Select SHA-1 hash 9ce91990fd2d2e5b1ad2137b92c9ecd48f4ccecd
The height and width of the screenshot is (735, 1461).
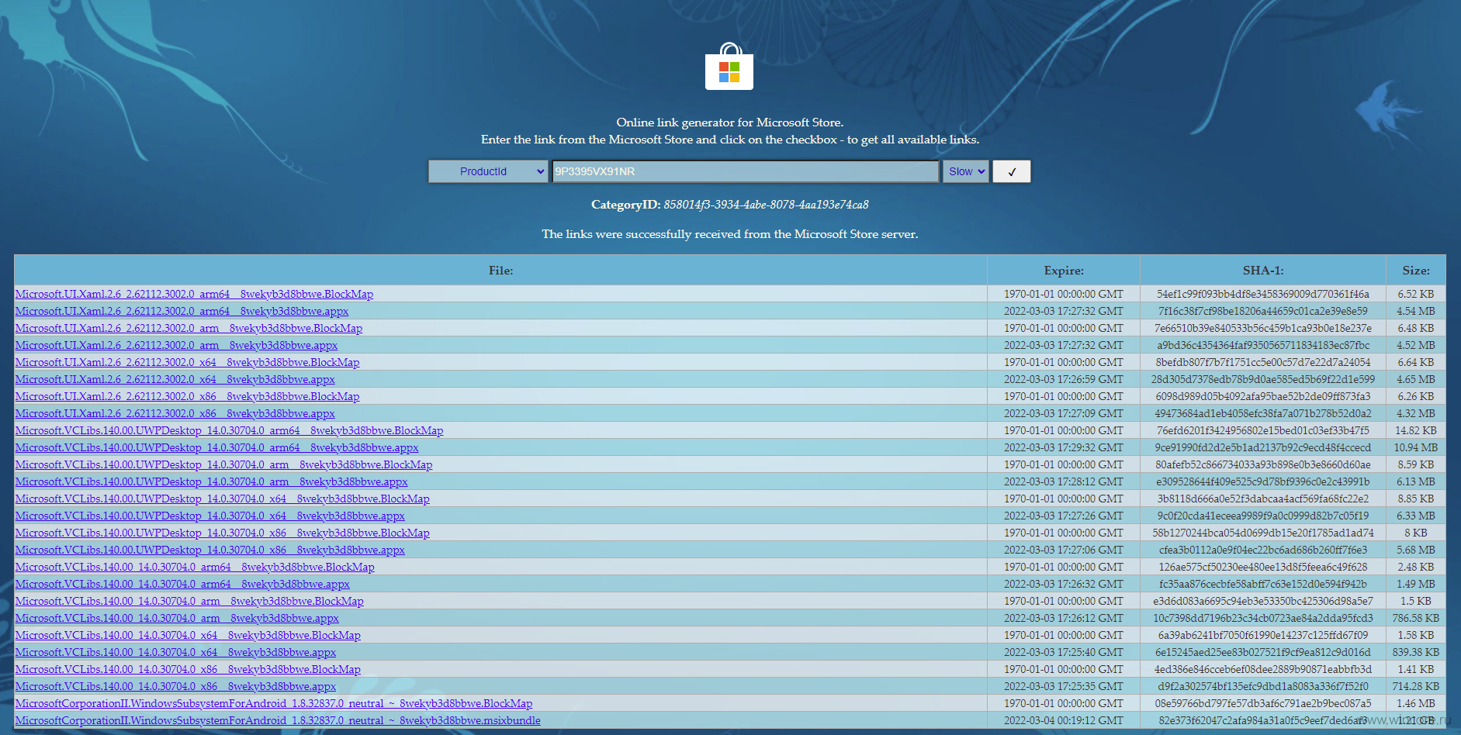1263,447
